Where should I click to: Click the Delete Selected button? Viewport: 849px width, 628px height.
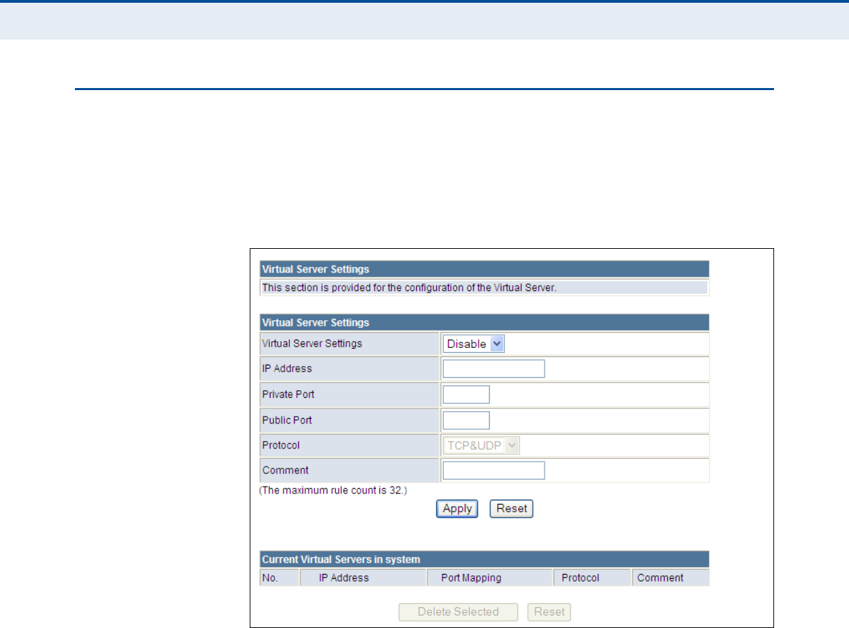tap(458, 612)
